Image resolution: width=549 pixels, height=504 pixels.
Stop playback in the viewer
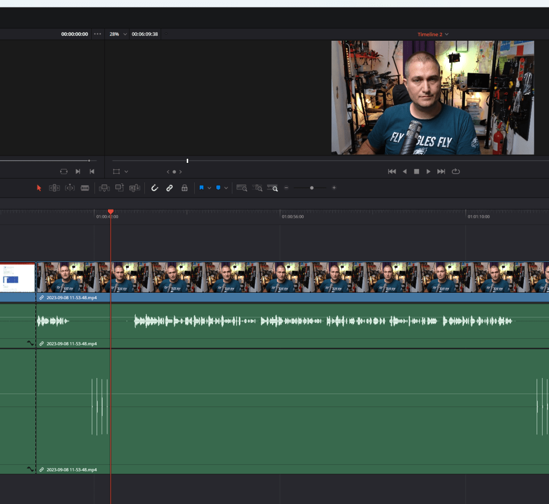coord(416,172)
